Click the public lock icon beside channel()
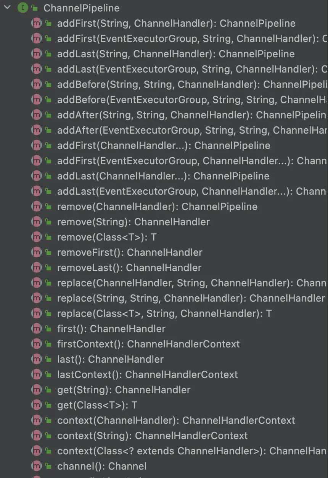 [x=48, y=466]
